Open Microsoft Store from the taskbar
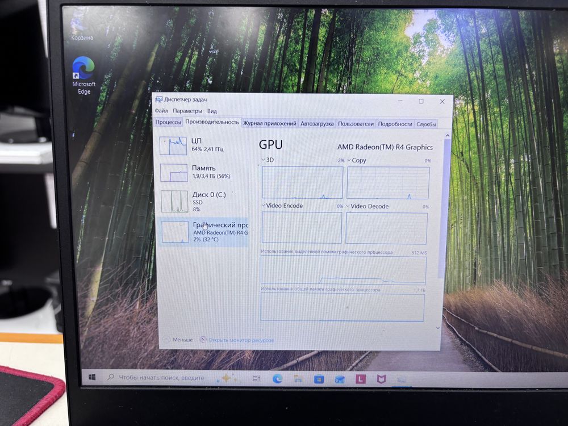 pyautogui.click(x=319, y=379)
